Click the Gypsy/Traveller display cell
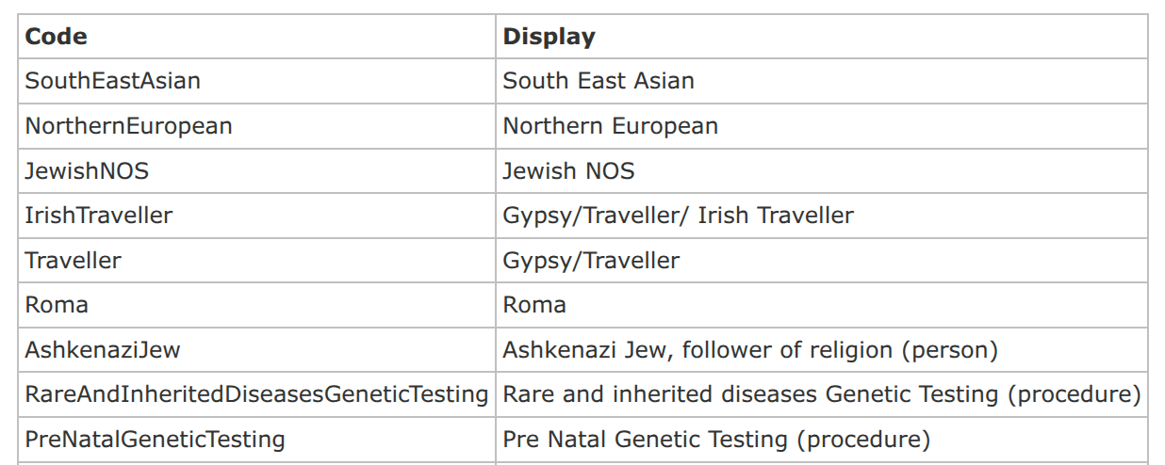Image resolution: width=1165 pixels, height=465 pixels. point(591,261)
